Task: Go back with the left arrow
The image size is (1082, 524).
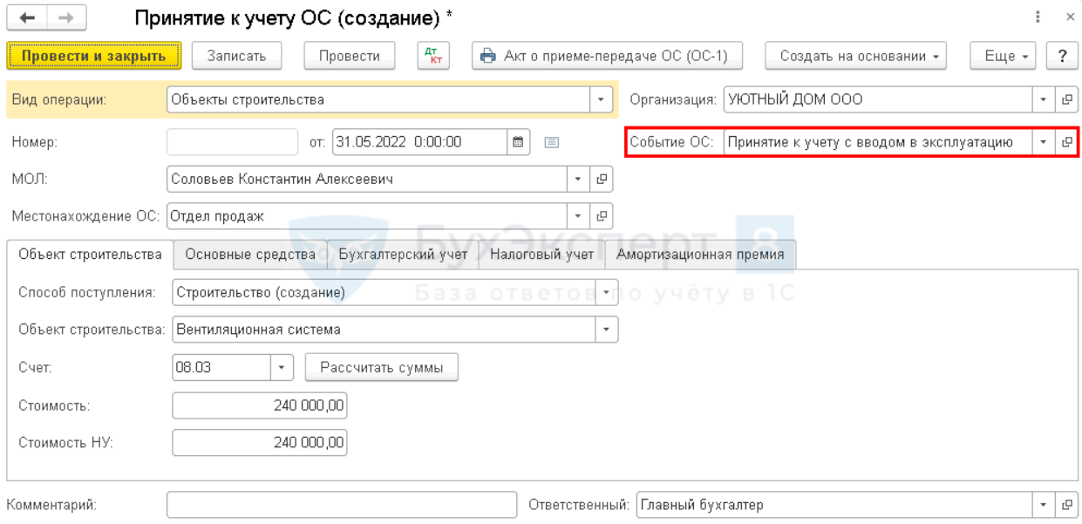Action: pyautogui.click(x=28, y=17)
